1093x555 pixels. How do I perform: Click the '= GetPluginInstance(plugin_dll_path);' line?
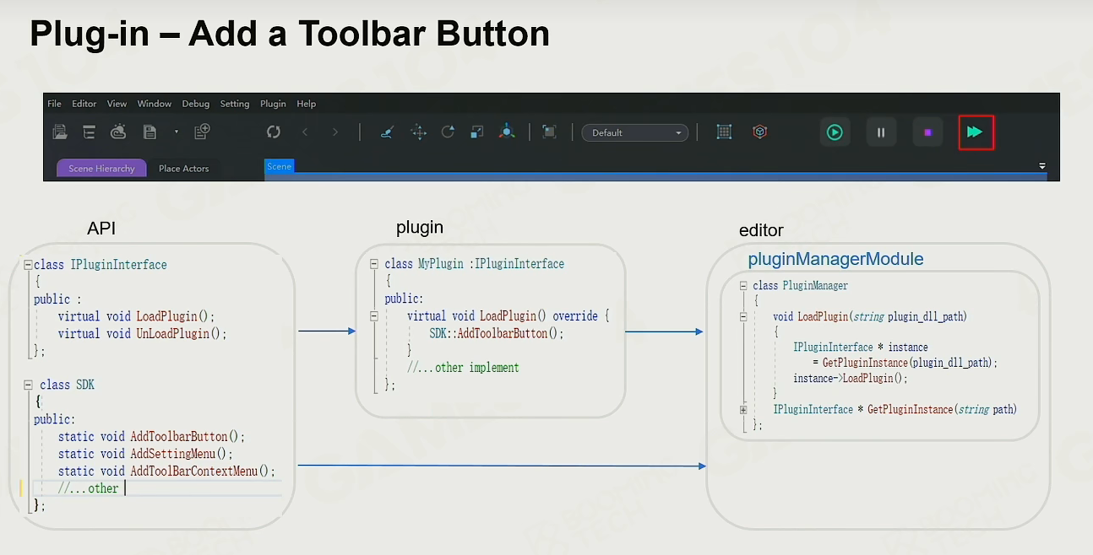pyautogui.click(x=905, y=363)
